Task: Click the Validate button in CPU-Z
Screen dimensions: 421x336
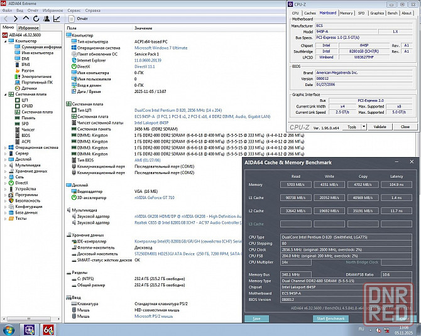Action: 380,126
